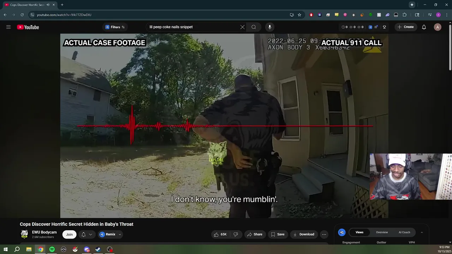
Task: Go to the YouTube home logo
Action: pyautogui.click(x=28, y=27)
